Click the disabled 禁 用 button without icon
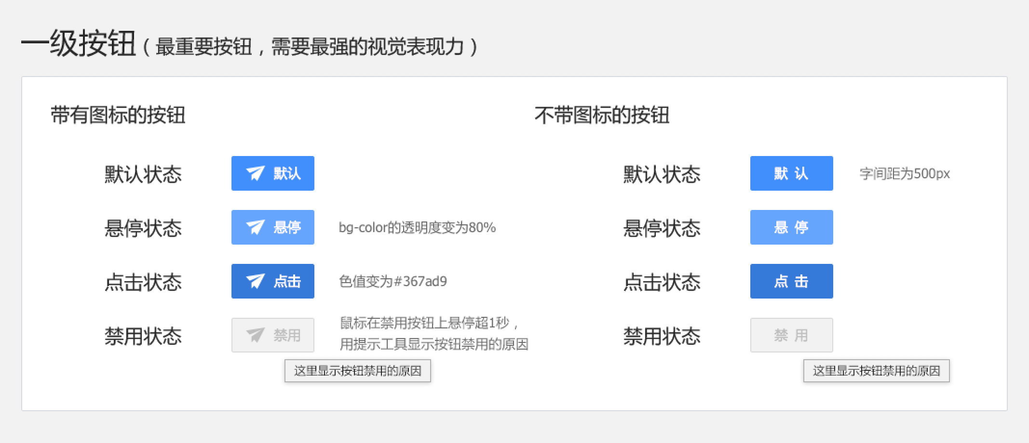The image size is (1029, 443). (x=791, y=335)
